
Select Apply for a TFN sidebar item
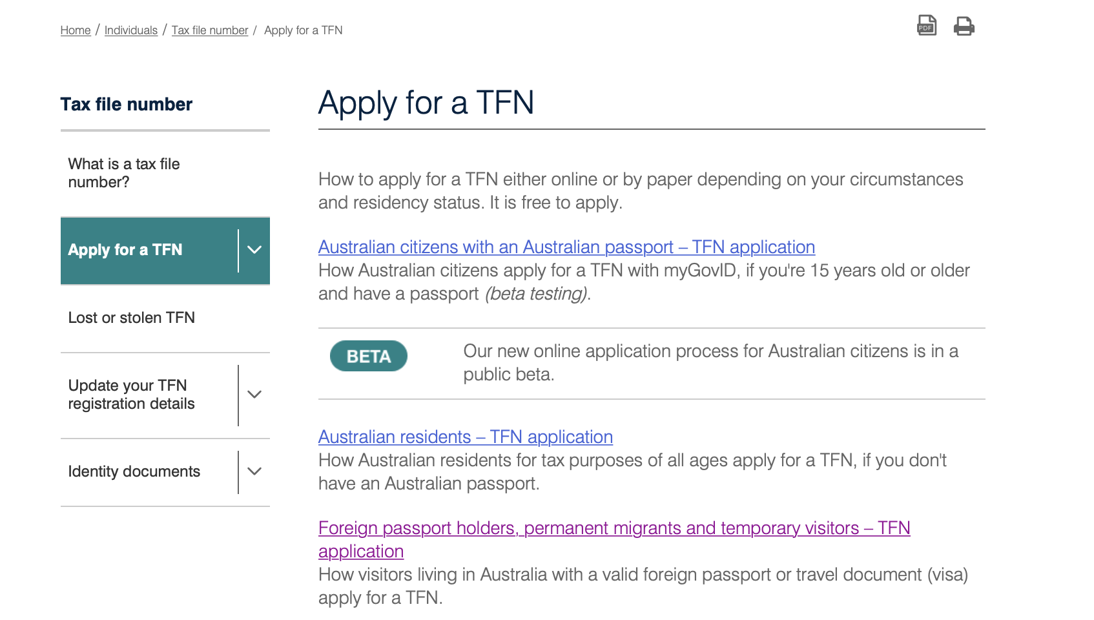tap(125, 250)
